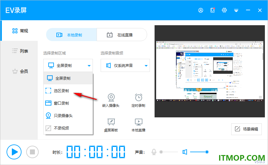
Task: Open the 本地直播 monitor icon
Action: tap(138, 122)
